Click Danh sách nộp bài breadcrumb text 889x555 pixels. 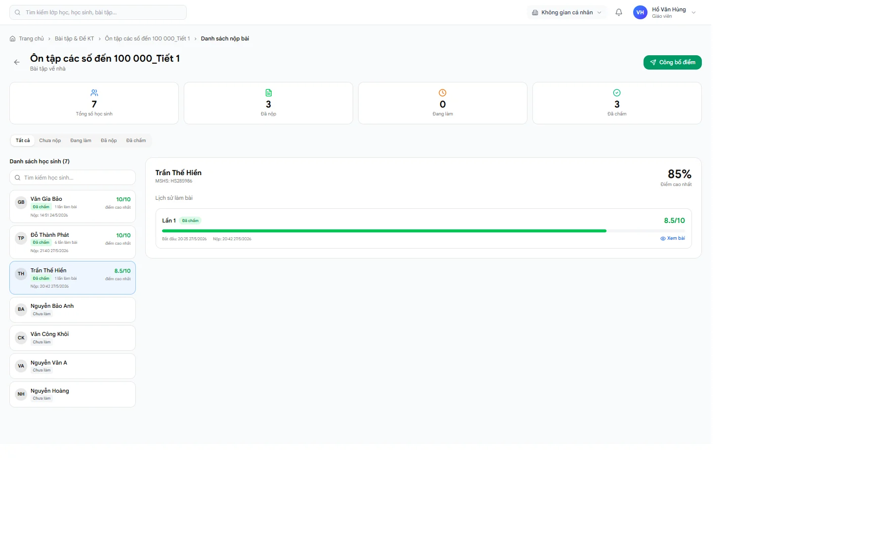(x=225, y=38)
